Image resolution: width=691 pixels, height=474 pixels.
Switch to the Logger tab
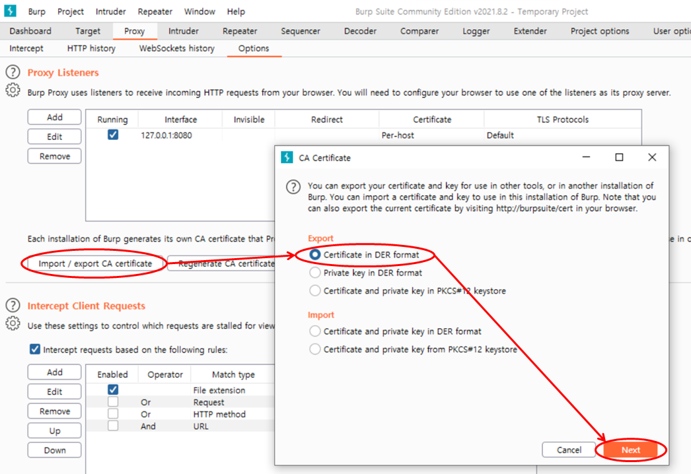[476, 31]
